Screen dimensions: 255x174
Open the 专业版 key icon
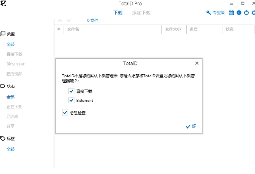(209, 13)
